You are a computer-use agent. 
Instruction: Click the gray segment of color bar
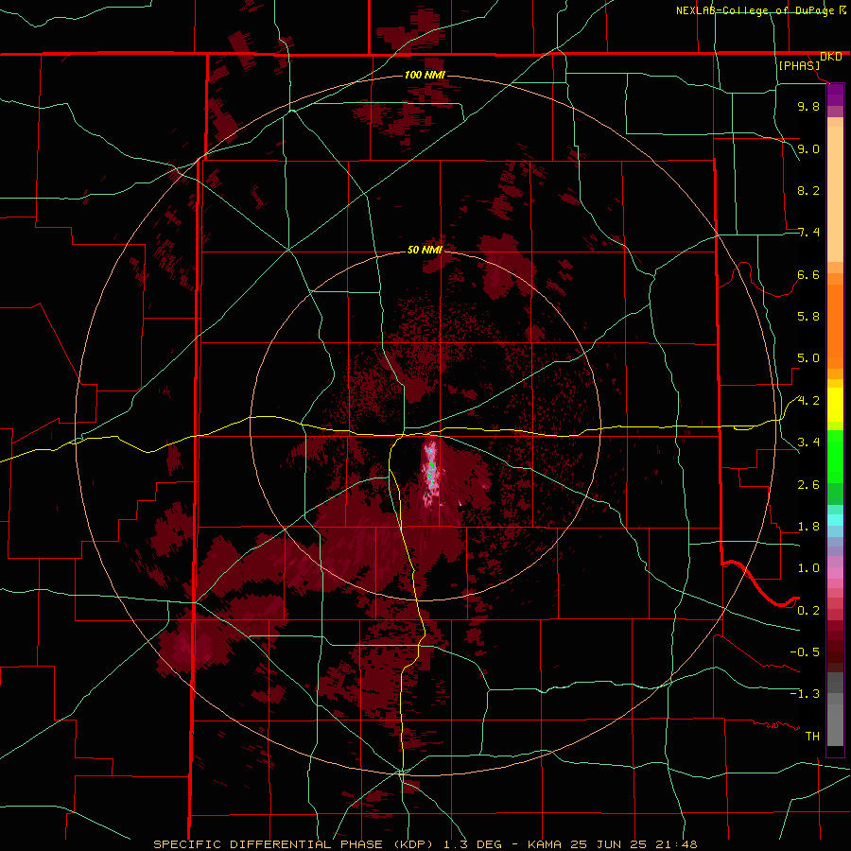click(x=835, y=710)
